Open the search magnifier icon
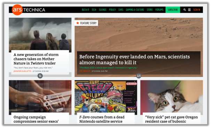The height and width of the screenshot is (128, 211). point(185,10)
